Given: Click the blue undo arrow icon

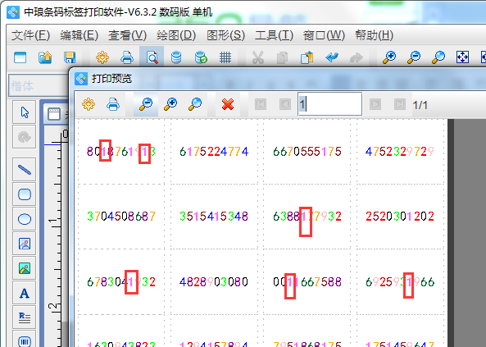Looking at the screenshot, I should [x=332, y=57].
